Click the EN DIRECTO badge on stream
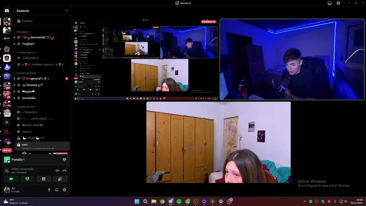The height and width of the screenshot is (206, 366). click(x=209, y=22)
